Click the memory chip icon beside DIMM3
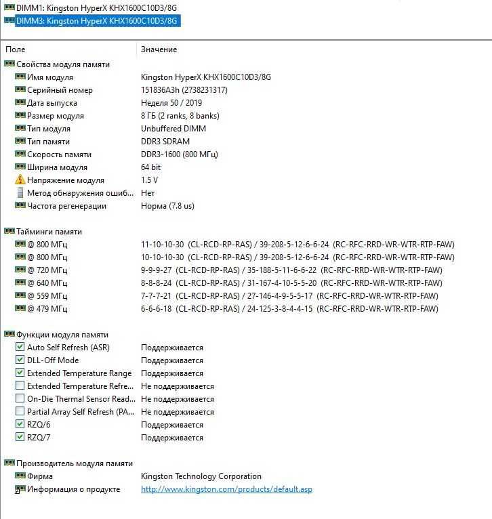The width and height of the screenshot is (492, 519). pos(9,20)
